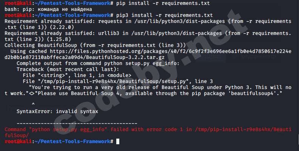Click the terminal cursor block at prompt

[118, 141]
